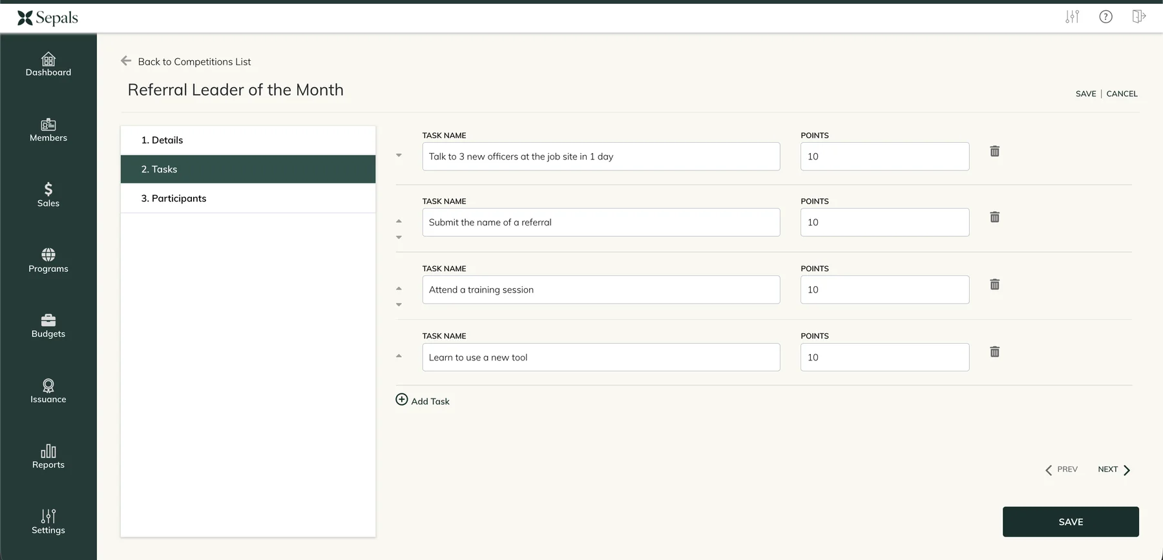Select the '2. Tasks' step
Viewport: 1163px width, 560px height.
pos(248,169)
